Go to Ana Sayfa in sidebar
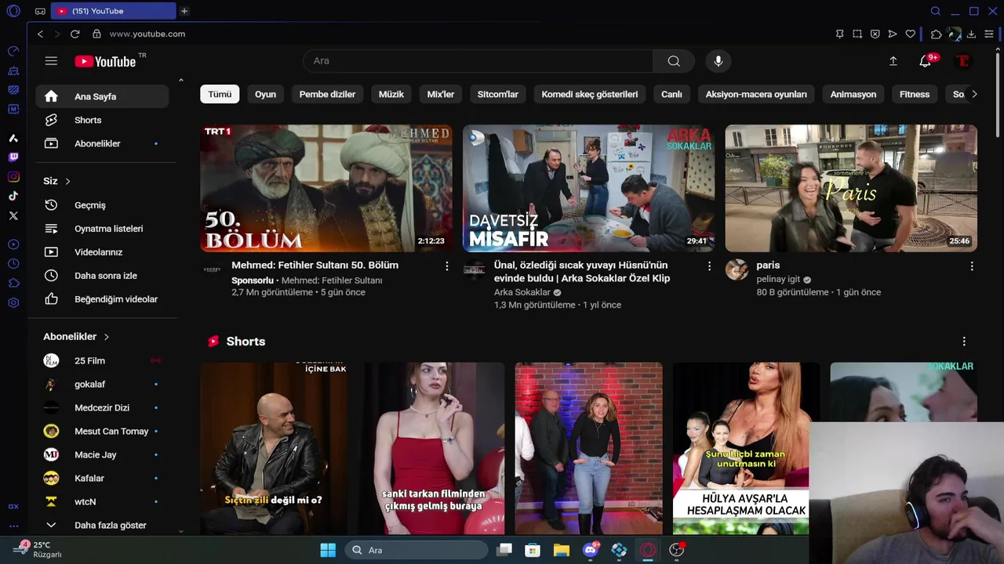This screenshot has width=1004, height=564. tap(103, 96)
